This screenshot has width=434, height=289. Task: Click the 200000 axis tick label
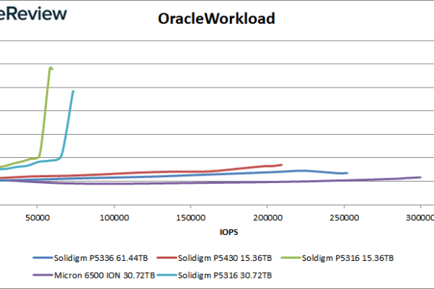pos(268,218)
